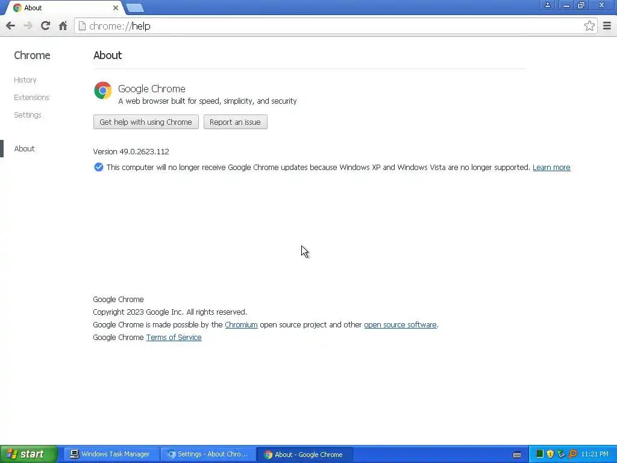This screenshot has height=463, width=617.
Task: Click the Copyright 2023 Google Inc. text
Action: tap(170, 312)
